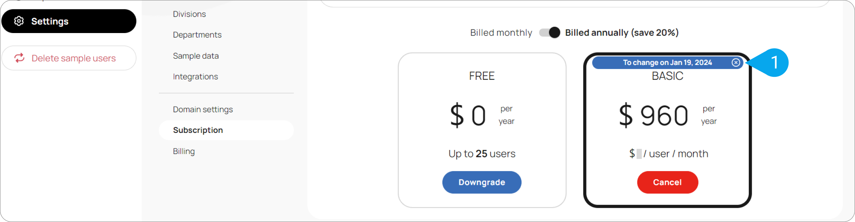Dismiss the plan change banner with its X icon
This screenshot has height=222, width=855.
[x=736, y=62]
